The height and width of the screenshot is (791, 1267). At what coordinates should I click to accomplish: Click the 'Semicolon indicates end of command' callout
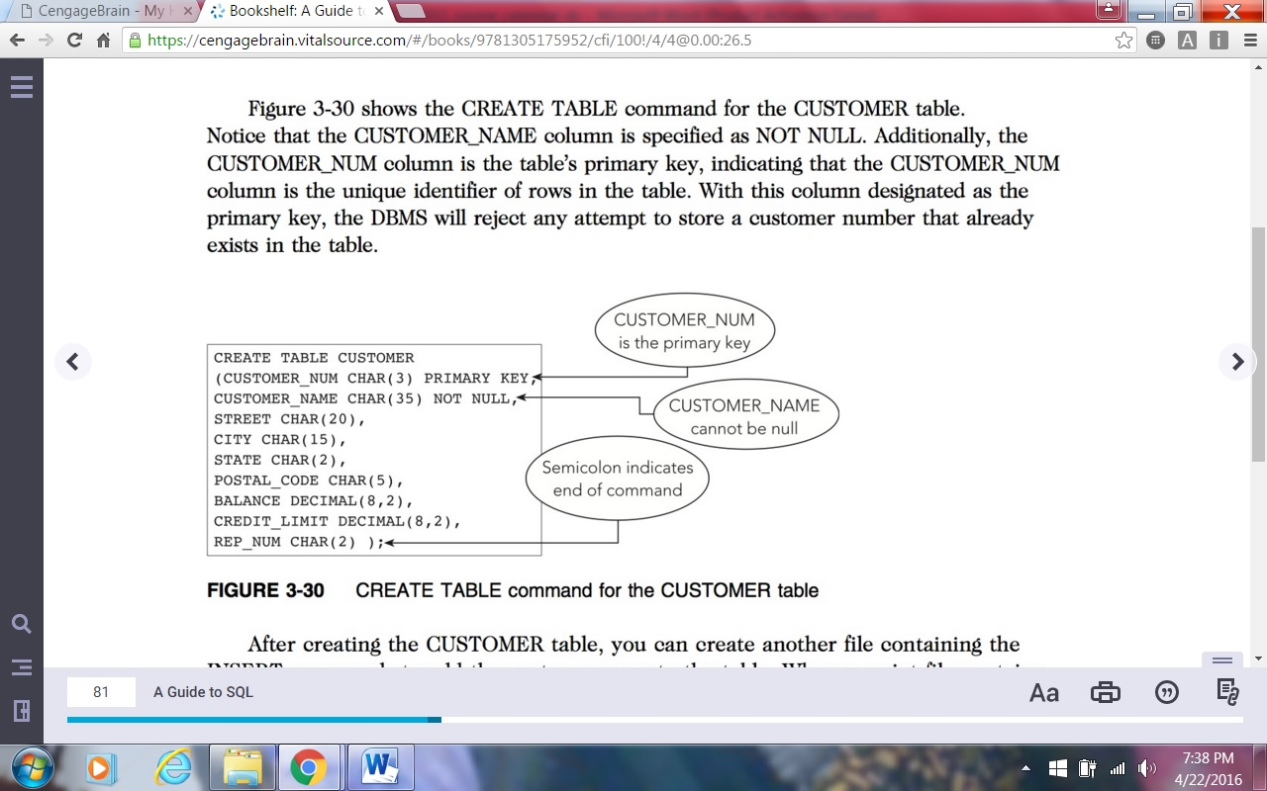click(x=618, y=478)
